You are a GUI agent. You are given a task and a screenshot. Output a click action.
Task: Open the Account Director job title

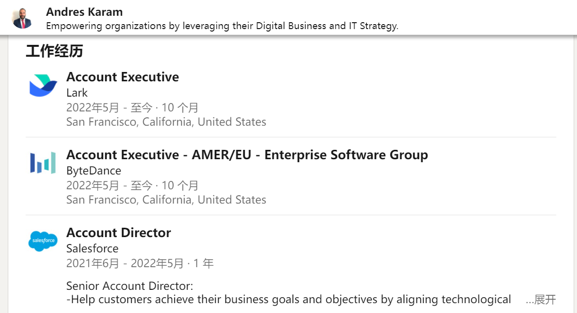point(118,233)
